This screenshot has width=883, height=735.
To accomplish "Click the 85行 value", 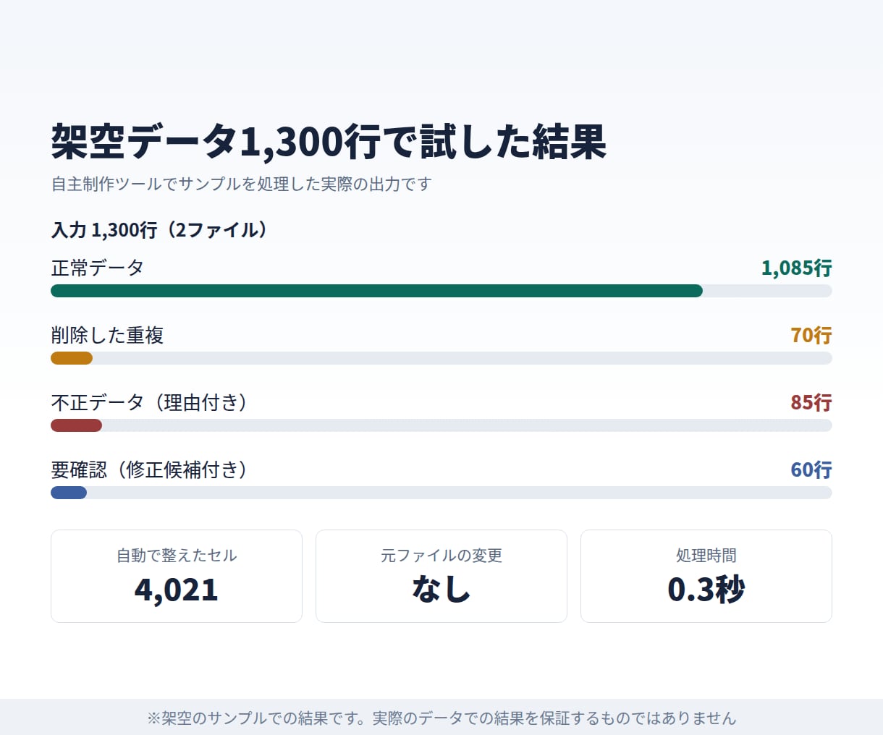I will (x=811, y=402).
